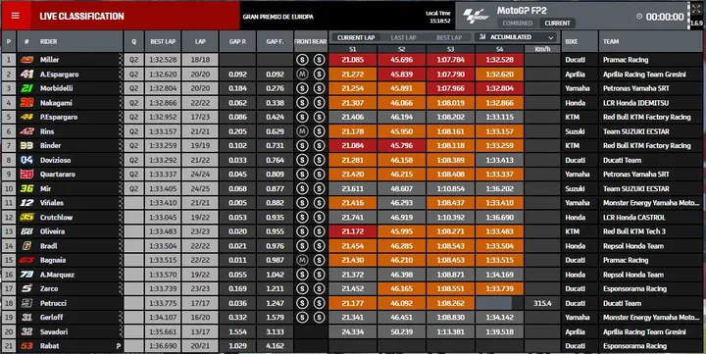Click Rins' front medium tyre icon
The height and width of the screenshot is (354, 706).
(302, 131)
